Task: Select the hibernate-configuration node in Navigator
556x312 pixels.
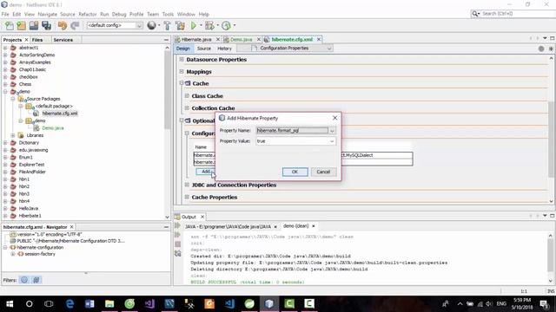Action: pos(40,248)
